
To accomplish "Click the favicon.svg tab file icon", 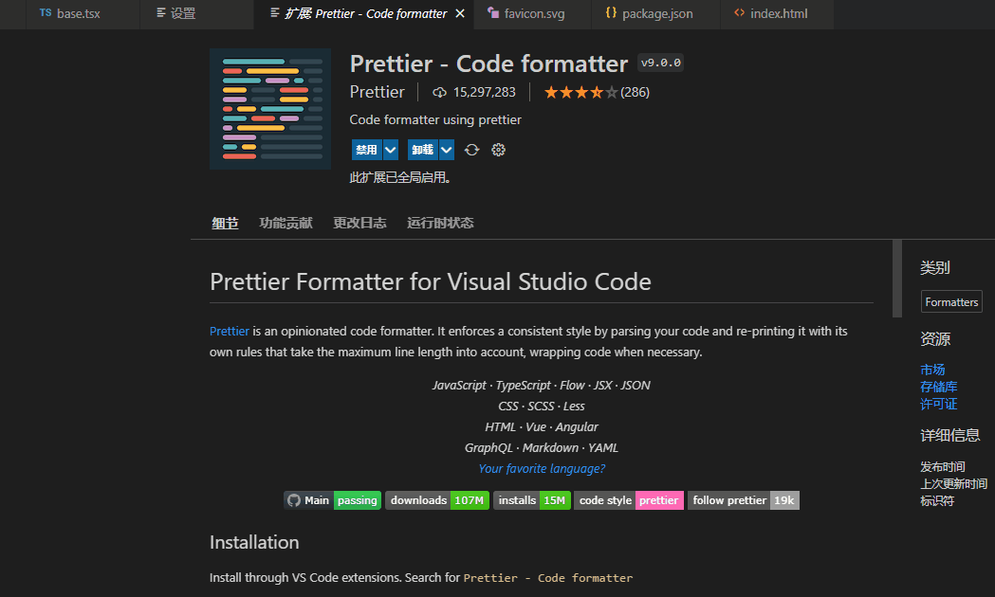I will click(x=493, y=14).
